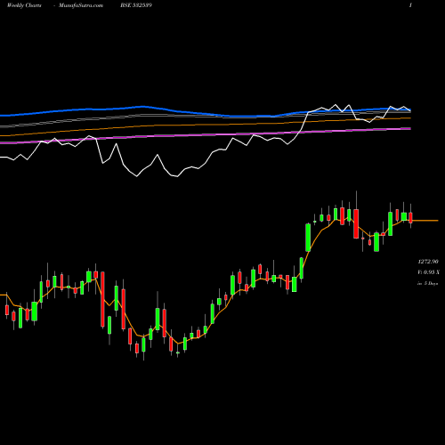Screen dimensions: 445x445
Task: Click the 'MunafaSutra.com' label
Action: pos(81,5)
